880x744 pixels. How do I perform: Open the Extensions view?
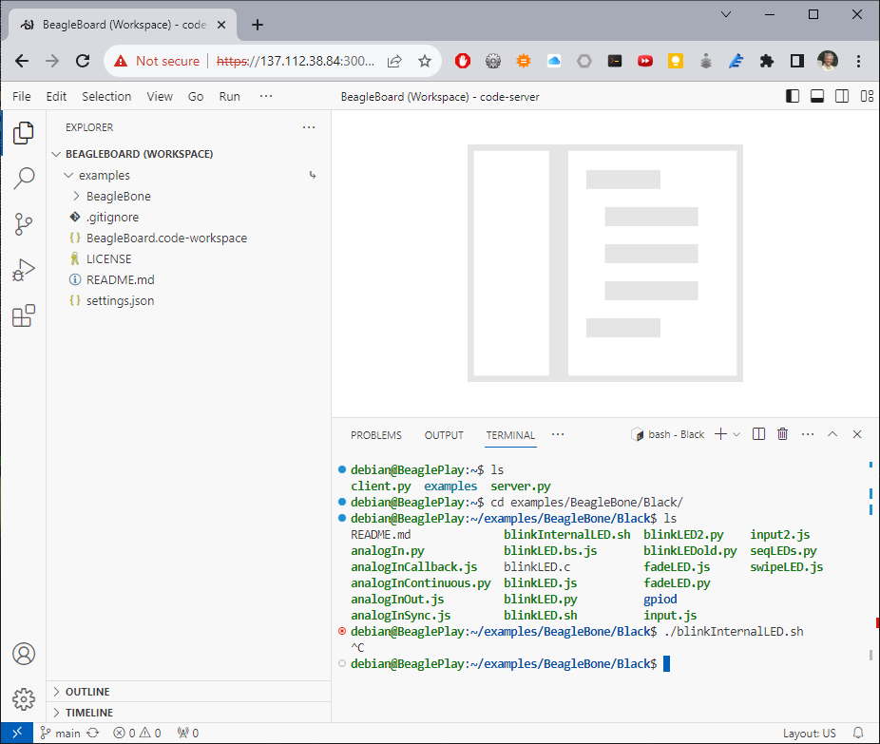point(24,316)
